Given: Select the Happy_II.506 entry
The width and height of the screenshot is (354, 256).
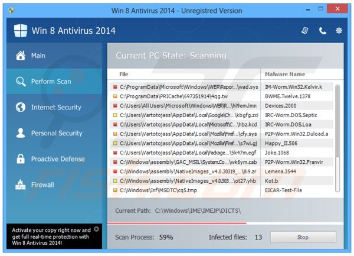Looking at the screenshot, I should pos(281,143).
